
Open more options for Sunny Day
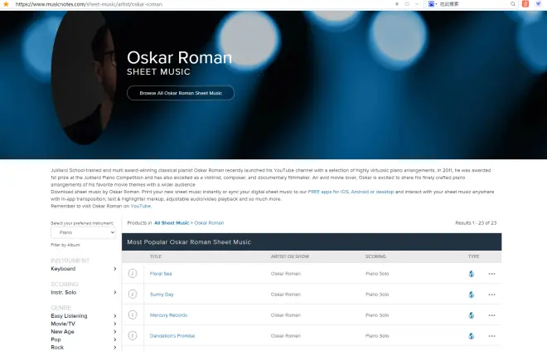click(491, 295)
